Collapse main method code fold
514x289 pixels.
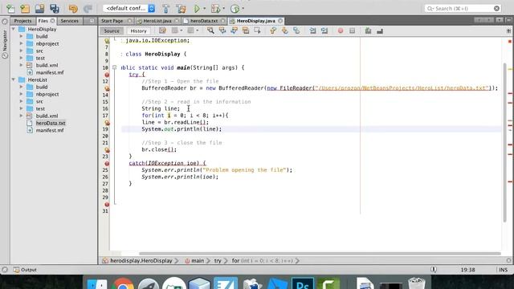114,67
